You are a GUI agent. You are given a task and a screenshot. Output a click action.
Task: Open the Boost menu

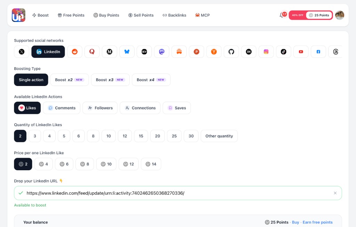[40, 15]
